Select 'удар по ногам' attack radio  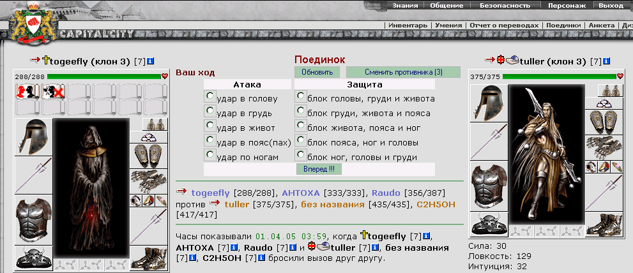click(x=210, y=154)
